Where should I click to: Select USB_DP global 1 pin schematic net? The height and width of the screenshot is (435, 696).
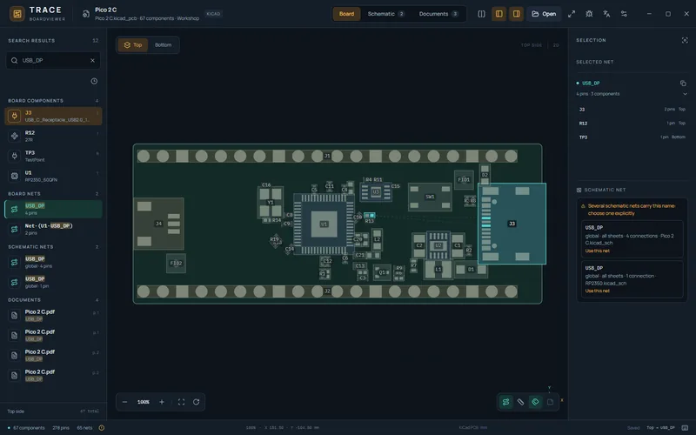tap(53, 282)
